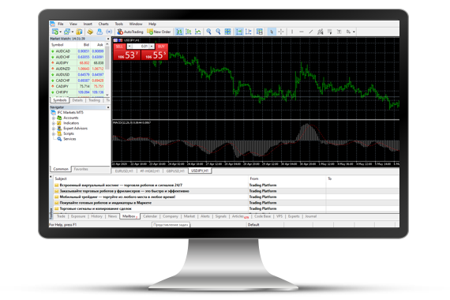Open the Code Base toolbox tab
The image size is (450, 300).
point(262,216)
